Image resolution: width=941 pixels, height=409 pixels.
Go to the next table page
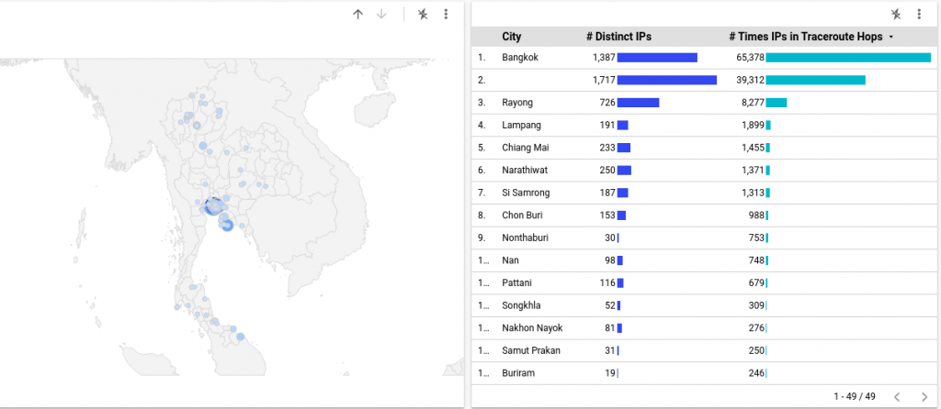click(x=924, y=396)
